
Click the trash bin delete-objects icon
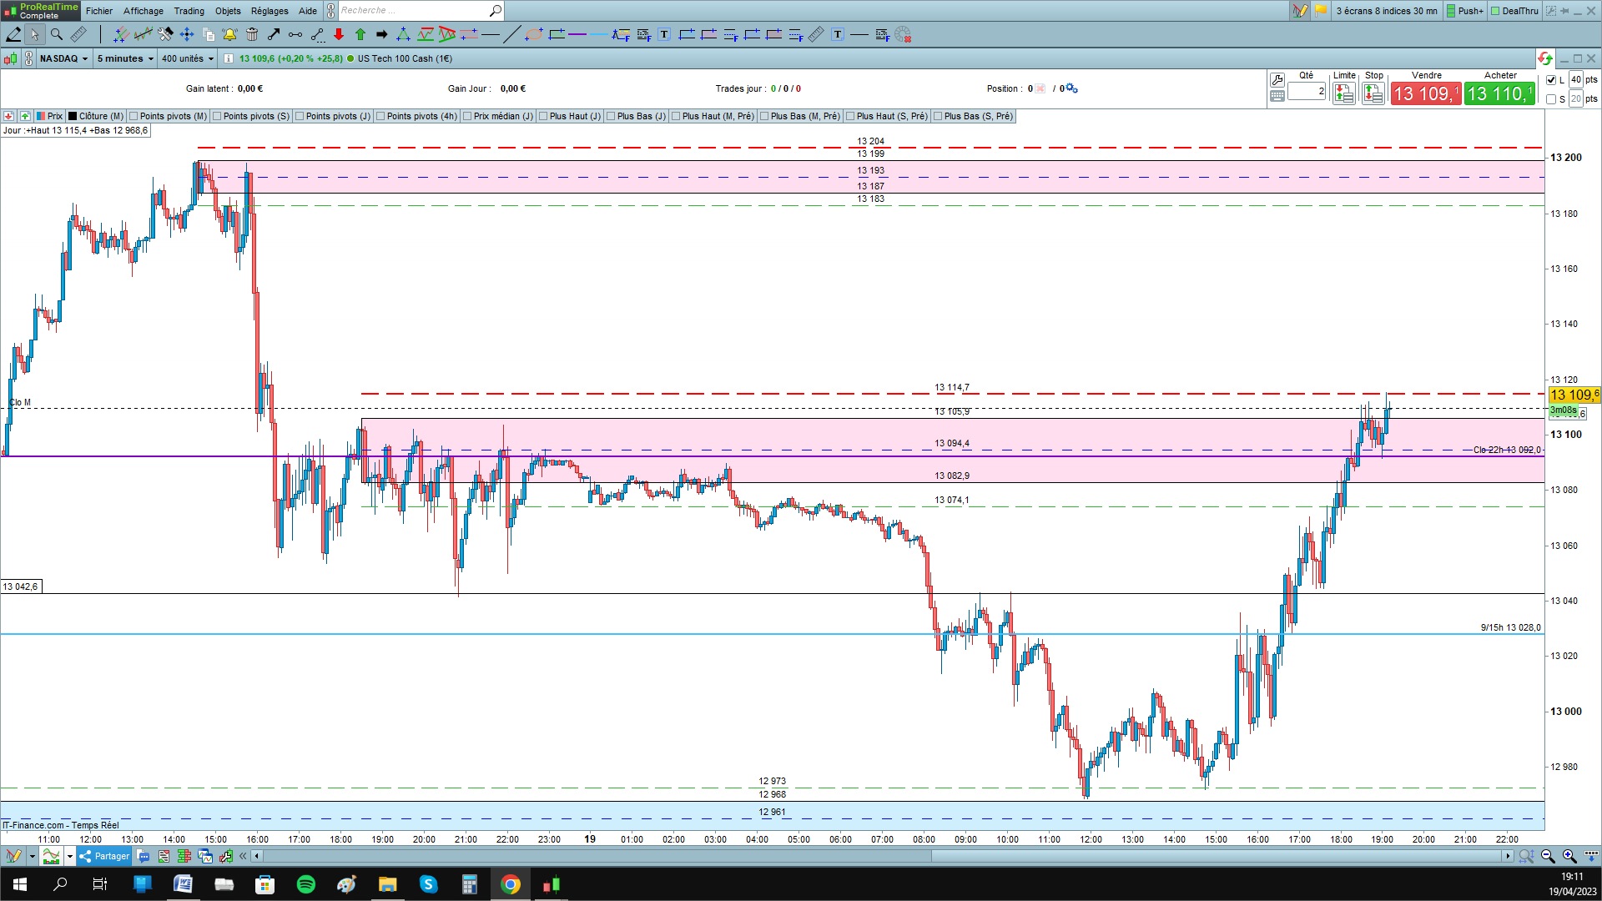click(x=252, y=34)
